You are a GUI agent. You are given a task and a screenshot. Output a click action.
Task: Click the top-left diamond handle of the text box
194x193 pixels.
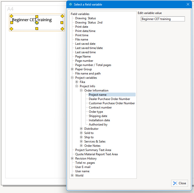point(11,16)
